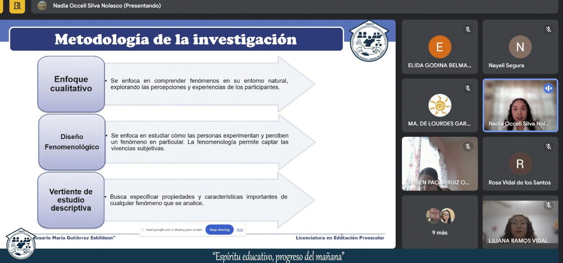Click the muted mic icon on Liliana Ramos's tile
Viewport: 563px width, 263px height.
coord(548,205)
